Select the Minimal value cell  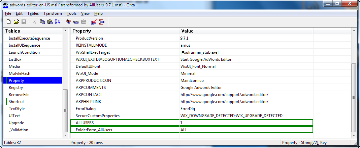click(247, 73)
